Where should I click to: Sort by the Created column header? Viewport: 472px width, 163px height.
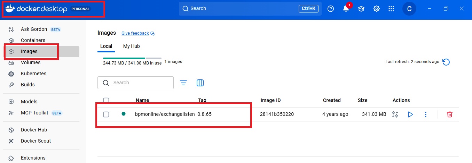pyautogui.click(x=332, y=100)
